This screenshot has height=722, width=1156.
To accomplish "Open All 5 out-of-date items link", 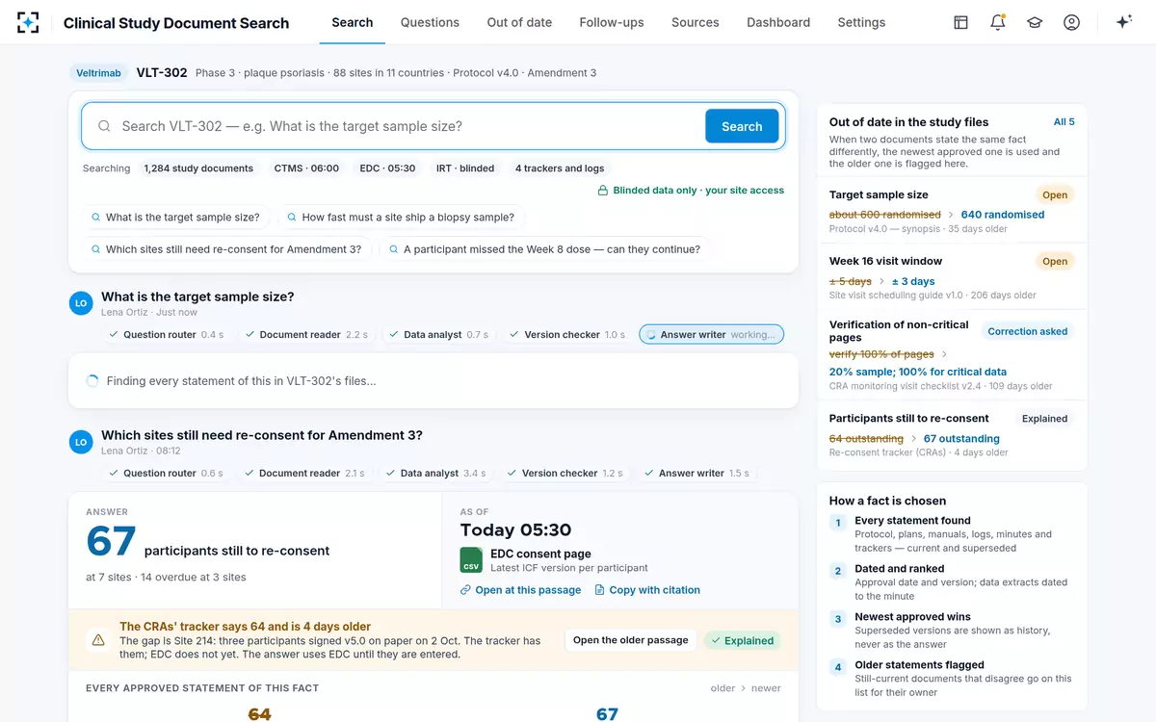I will tap(1064, 122).
